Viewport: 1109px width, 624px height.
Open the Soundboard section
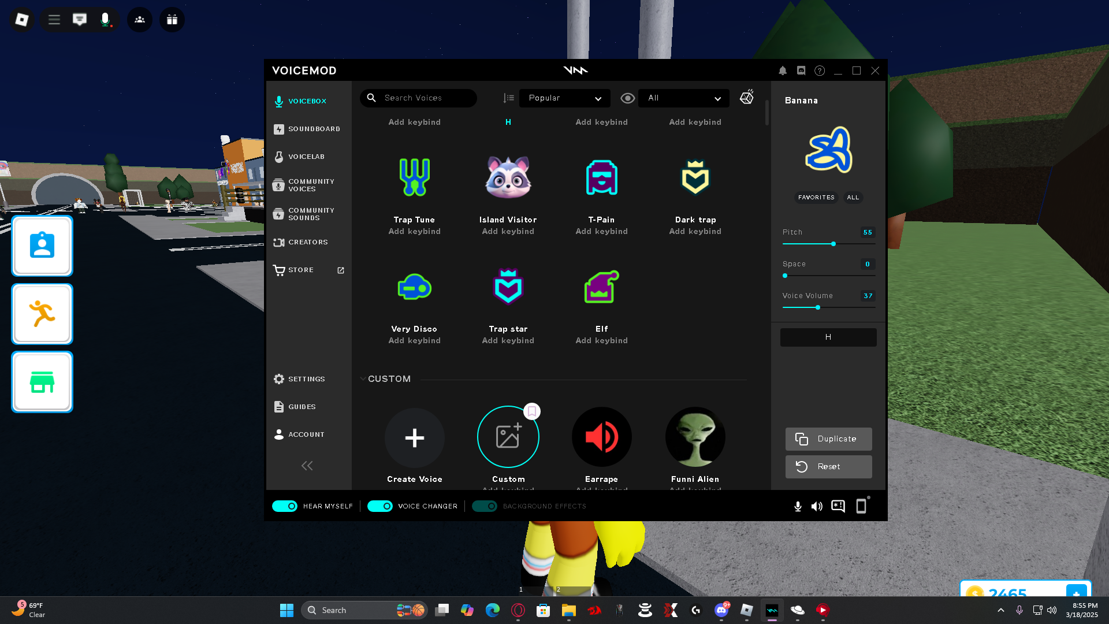click(x=308, y=129)
